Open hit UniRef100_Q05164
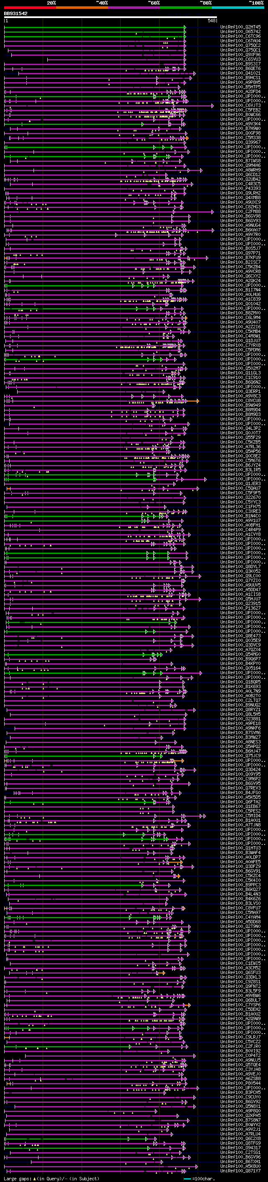268x1182 pixels. [240, 668]
